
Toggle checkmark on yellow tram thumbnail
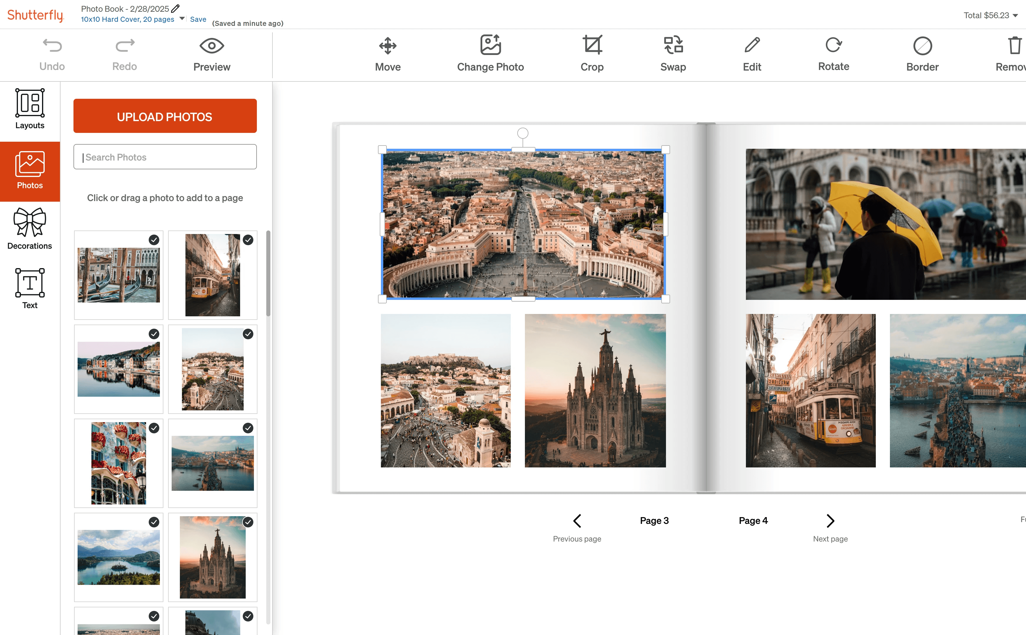(248, 240)
